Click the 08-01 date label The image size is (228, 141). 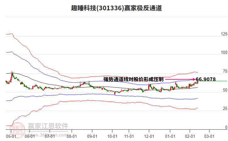[x=72, y=137]
